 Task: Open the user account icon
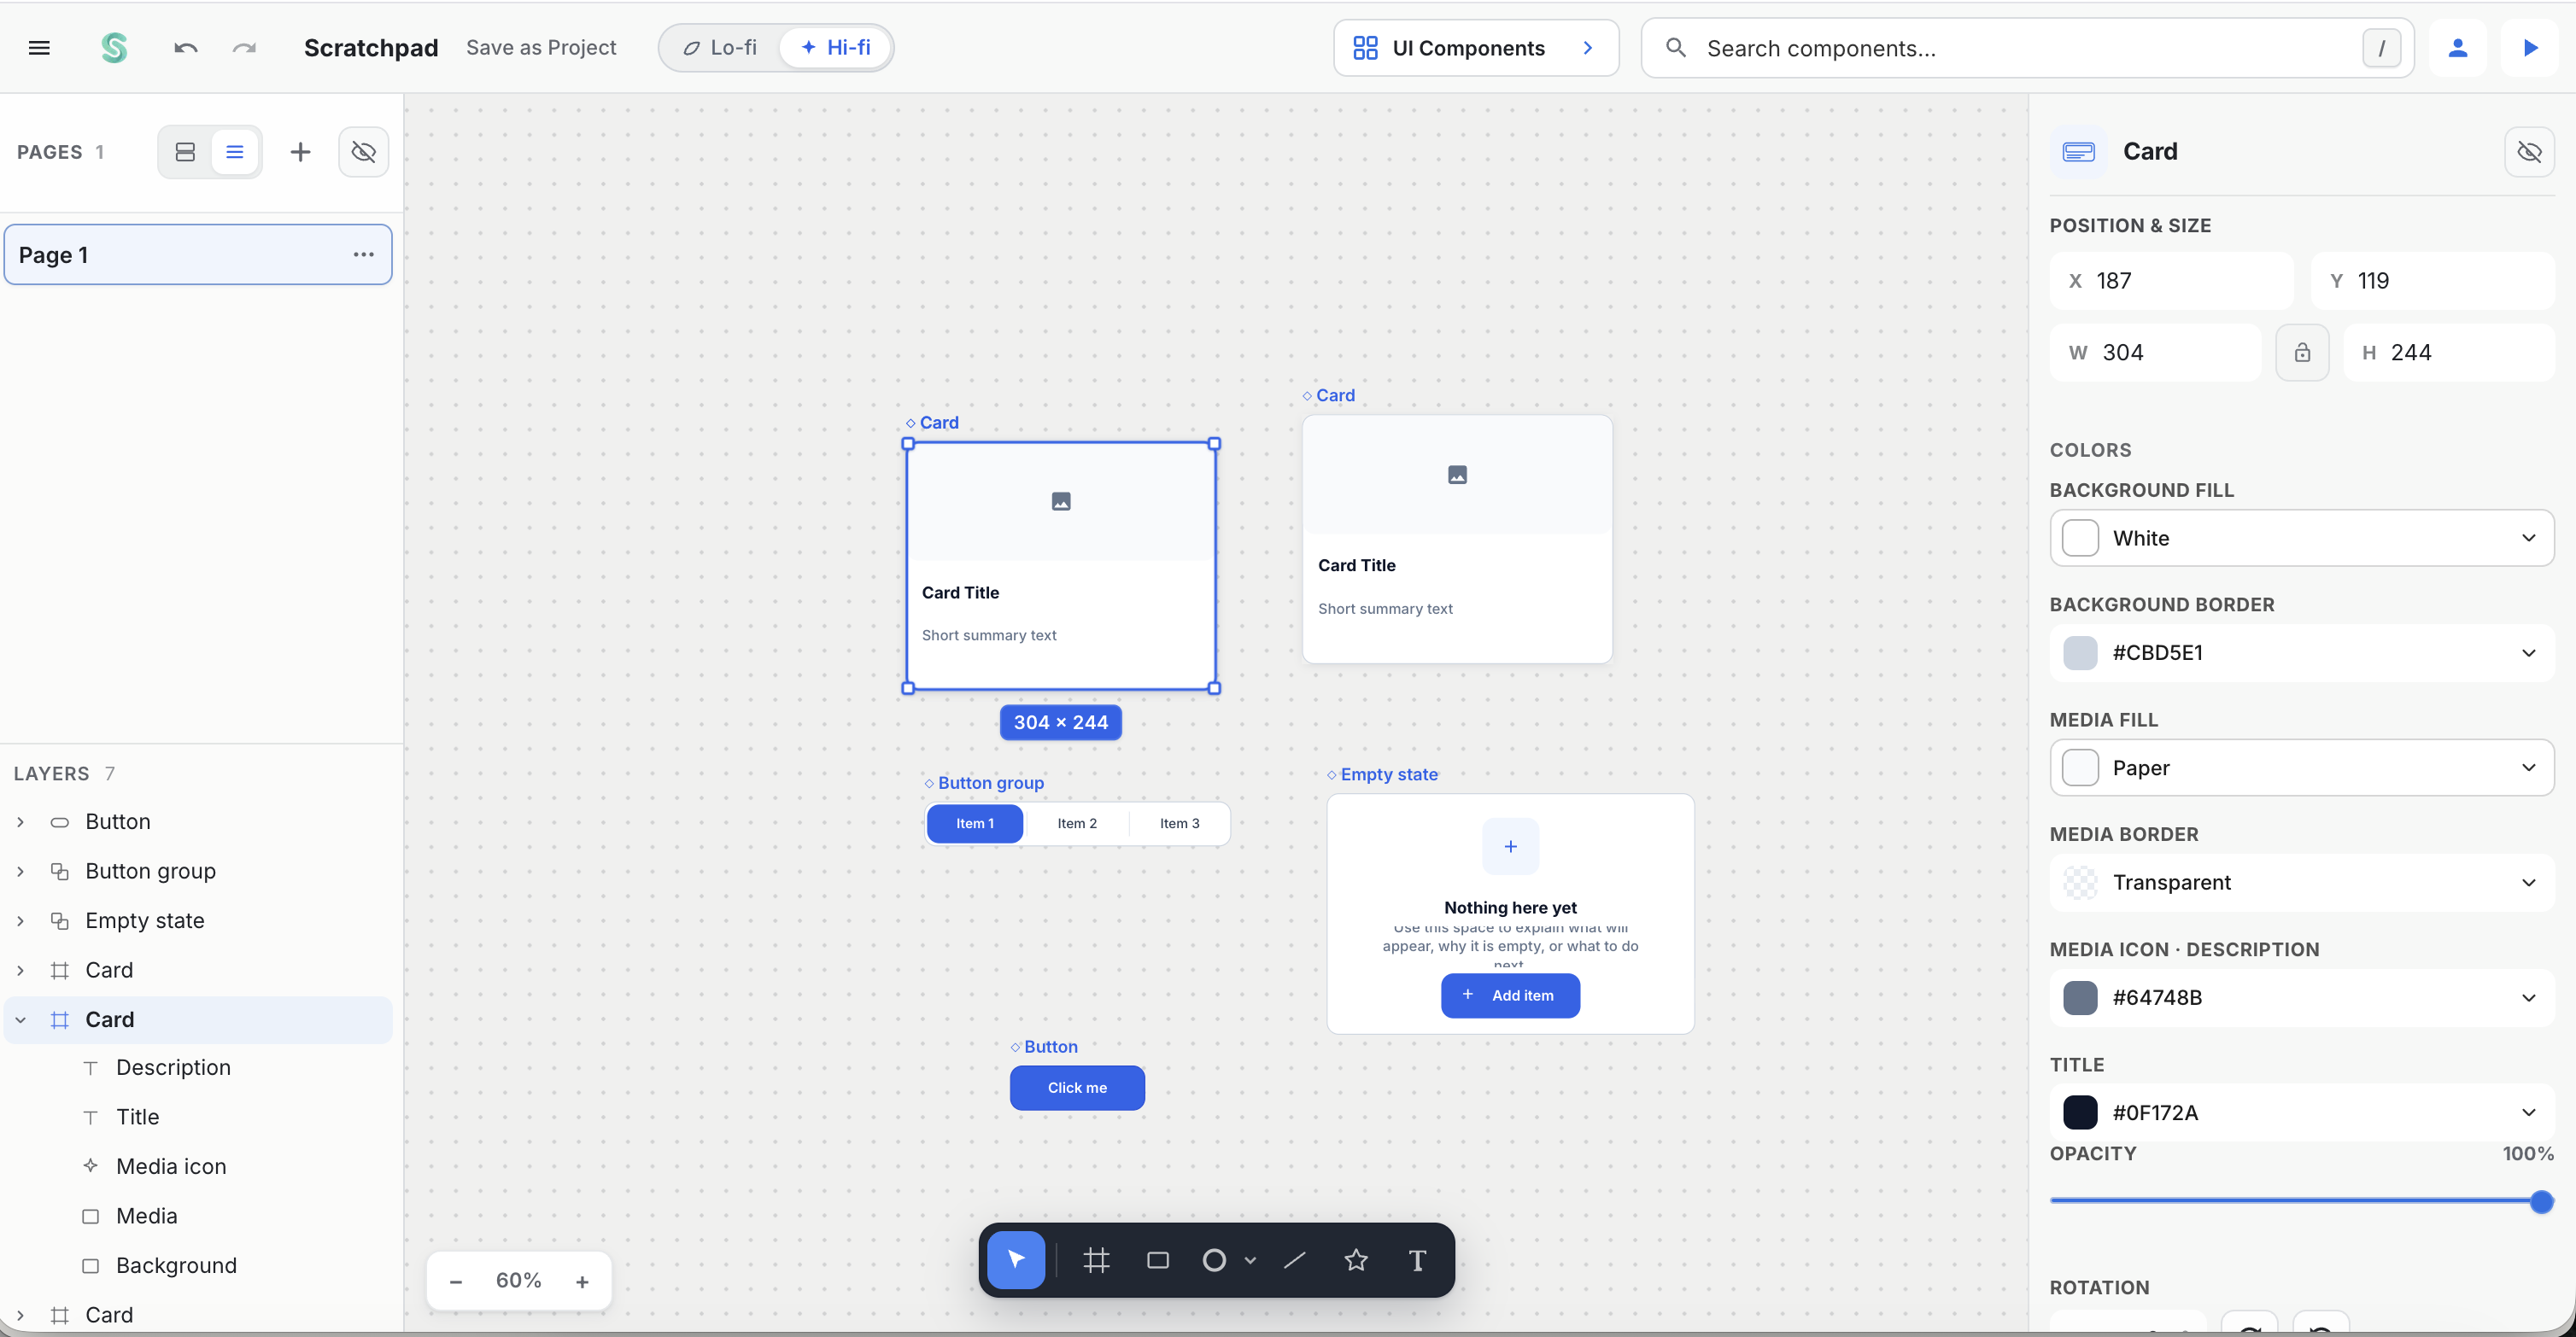[2457, 48]
